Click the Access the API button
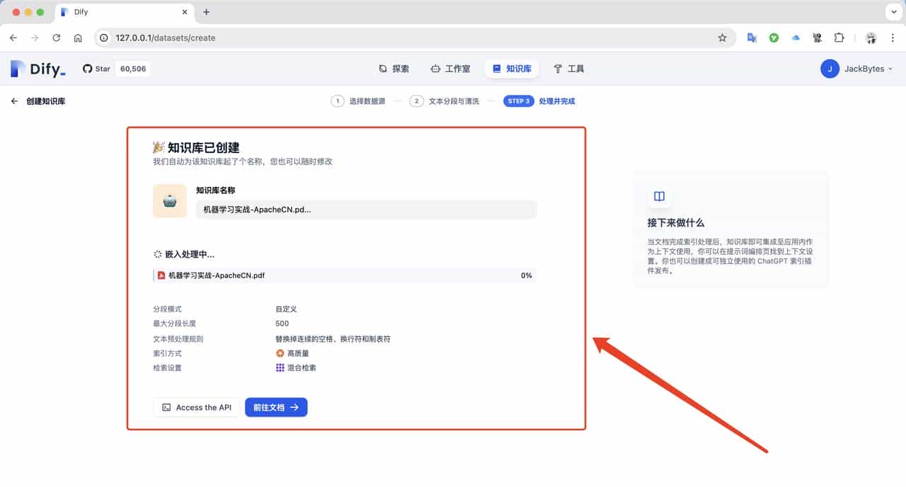 tap(196, 407)
